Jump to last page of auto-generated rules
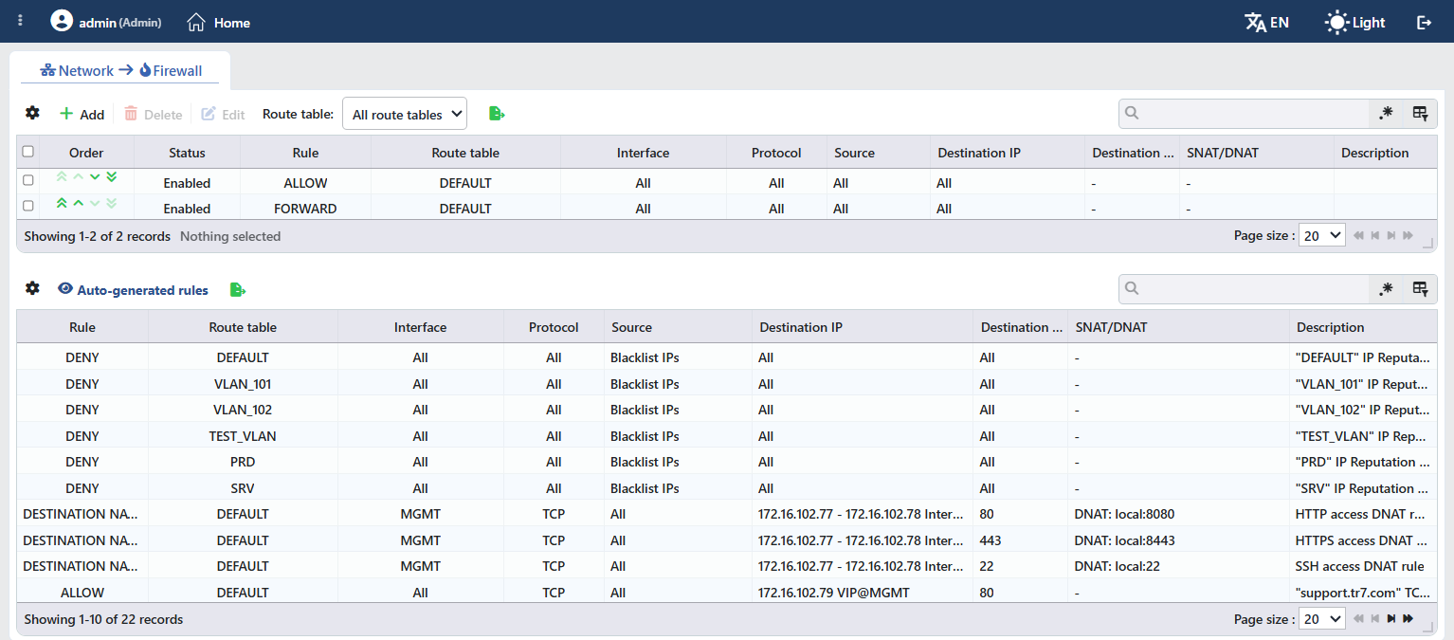Screen dimensions: 1454x640 click(x=1409, y=619)
